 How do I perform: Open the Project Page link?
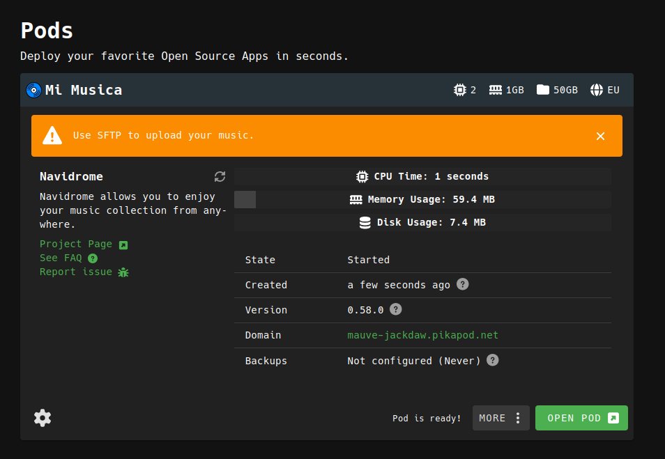coord(76,244)
